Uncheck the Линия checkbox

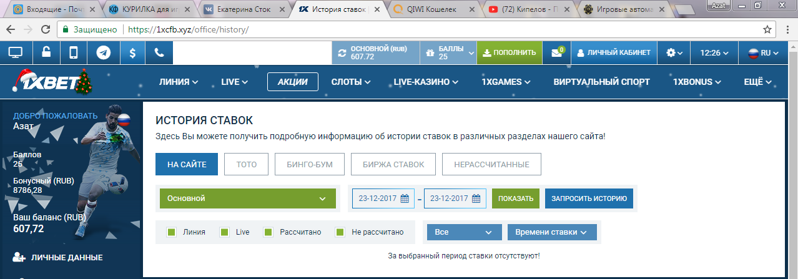point(172,232)
